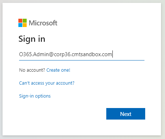165x139 pixels.
Task: Click the blue underline beneath email field
Action: 82,60
